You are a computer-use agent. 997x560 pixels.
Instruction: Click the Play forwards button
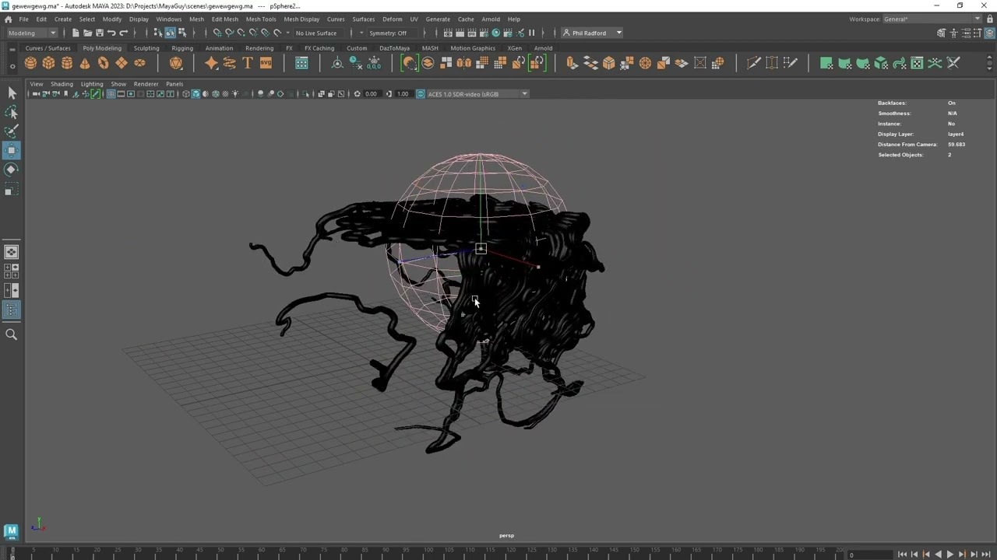(x=949, y=554)
